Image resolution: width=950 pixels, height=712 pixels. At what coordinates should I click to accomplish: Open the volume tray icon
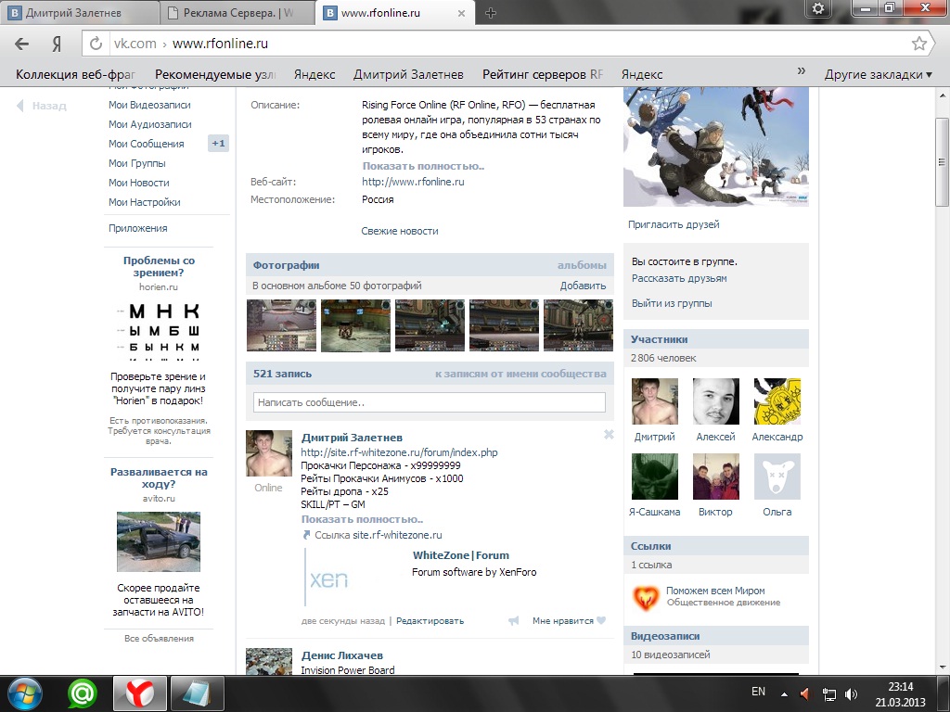point(852,694)
